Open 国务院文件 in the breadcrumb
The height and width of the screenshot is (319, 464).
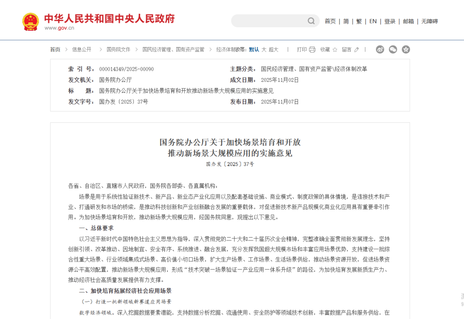point(118,49)
